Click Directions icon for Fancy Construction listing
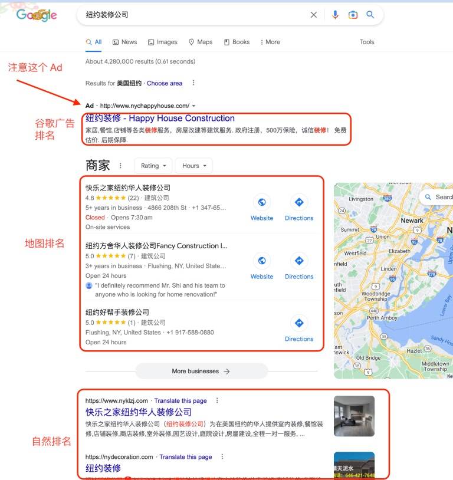Viewport: 453px width, 480px height. click(x=299, y=261)
